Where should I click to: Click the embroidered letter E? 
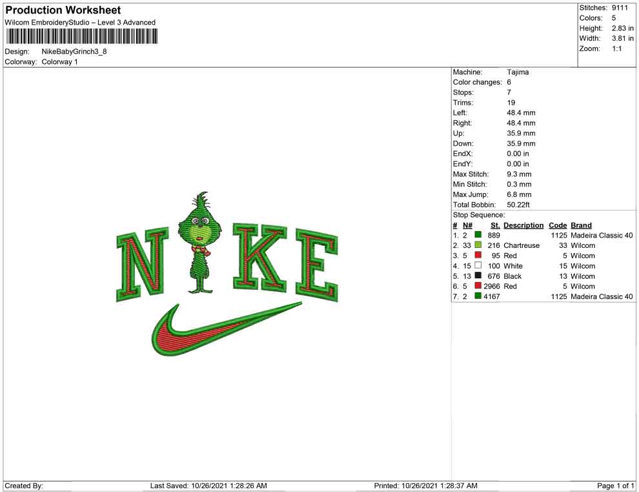click(317, 265)
